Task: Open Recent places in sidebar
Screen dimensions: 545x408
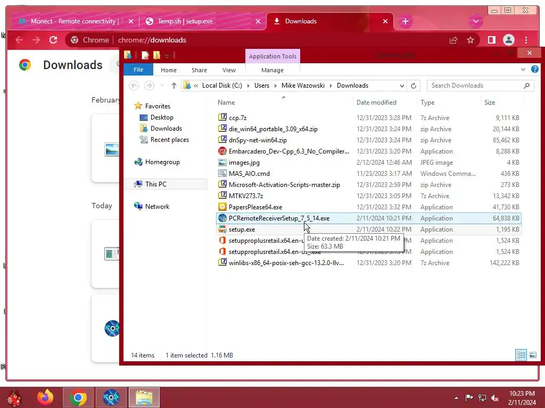Action: (x=170, y=140)
